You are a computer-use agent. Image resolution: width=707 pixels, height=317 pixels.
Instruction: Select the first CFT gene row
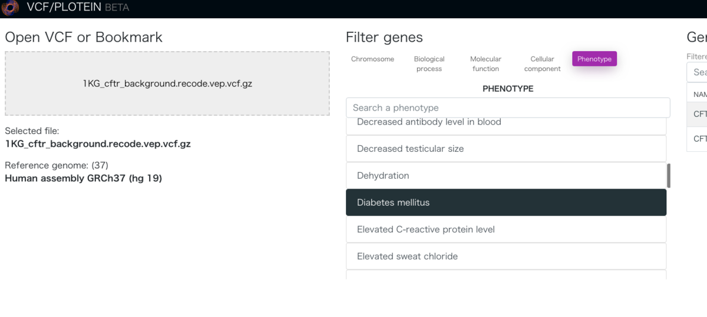(697, 114)
